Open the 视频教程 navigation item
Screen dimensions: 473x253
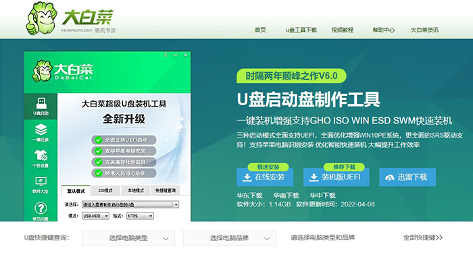click(x=343, y=30)
